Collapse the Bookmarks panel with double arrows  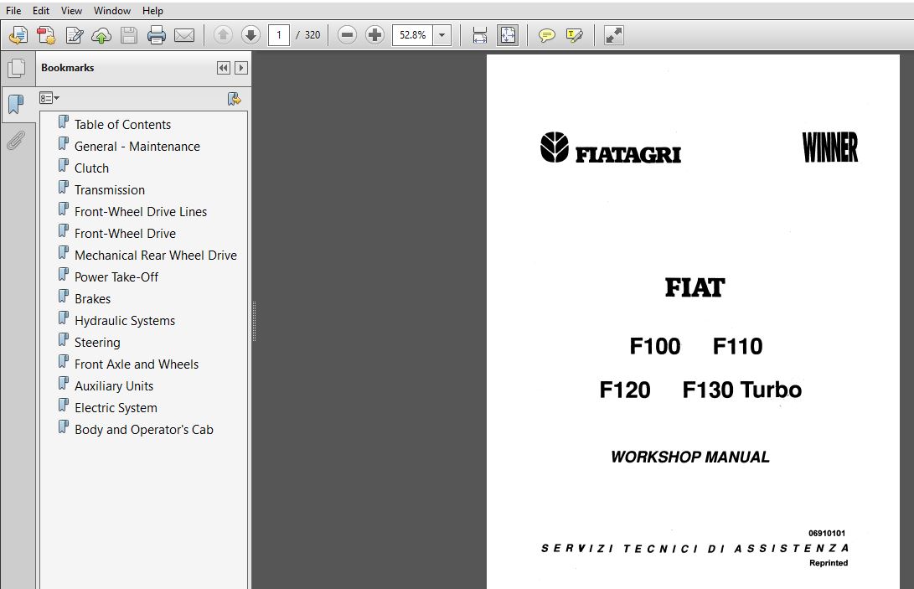click(x=223, y=68)
